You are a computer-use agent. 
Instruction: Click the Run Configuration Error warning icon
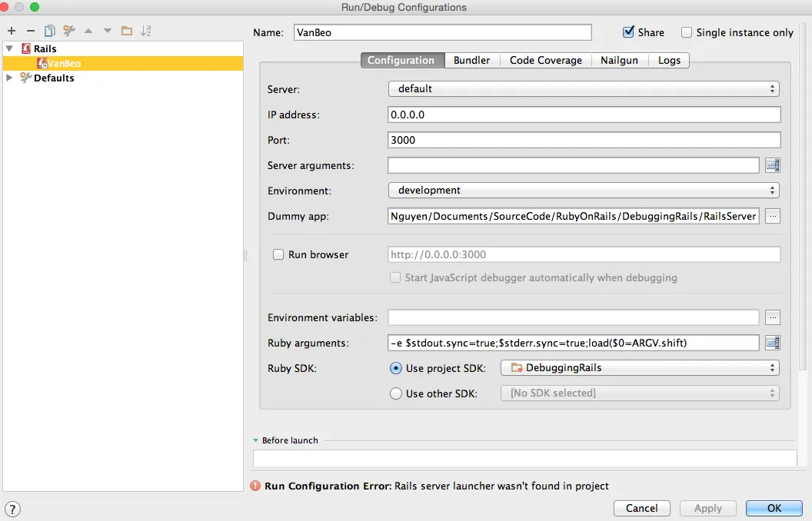click(x=255, y=486)
